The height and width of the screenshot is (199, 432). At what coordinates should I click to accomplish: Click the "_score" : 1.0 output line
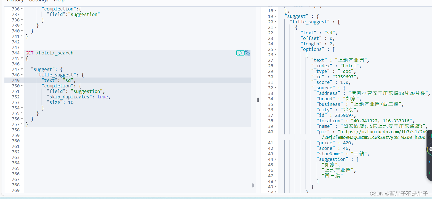[331, 82]
